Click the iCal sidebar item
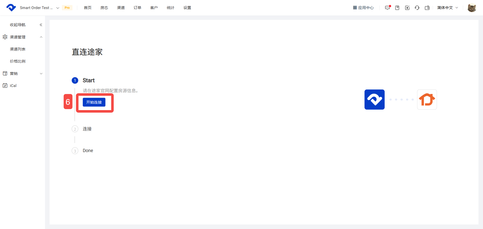 [x=13, y=86]
